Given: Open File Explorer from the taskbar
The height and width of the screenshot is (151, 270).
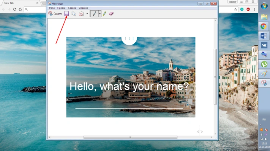Looking at the screenshot, I should 264,17.
